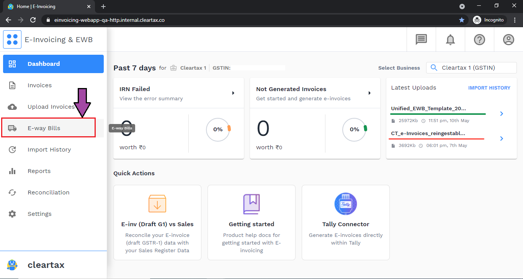Open the Settings menu item
Screen dimensions: 523x279
tap(53, 214)
